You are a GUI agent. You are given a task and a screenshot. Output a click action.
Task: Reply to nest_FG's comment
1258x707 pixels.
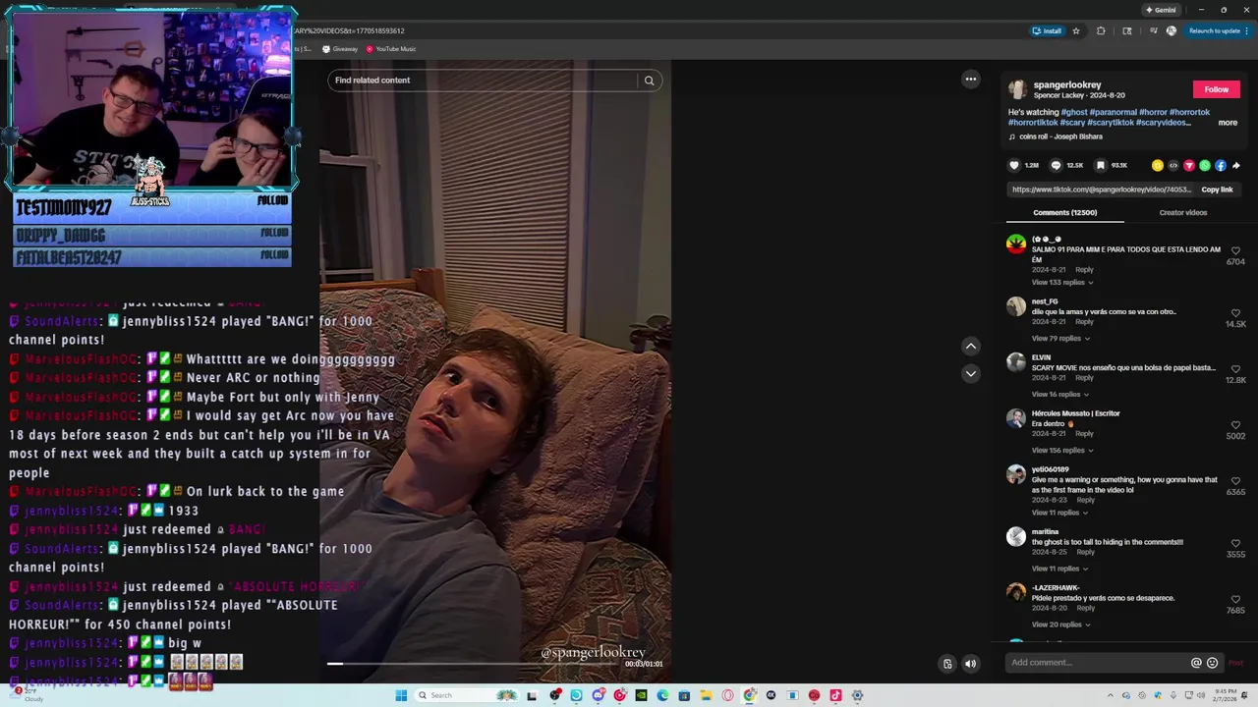1084,322
